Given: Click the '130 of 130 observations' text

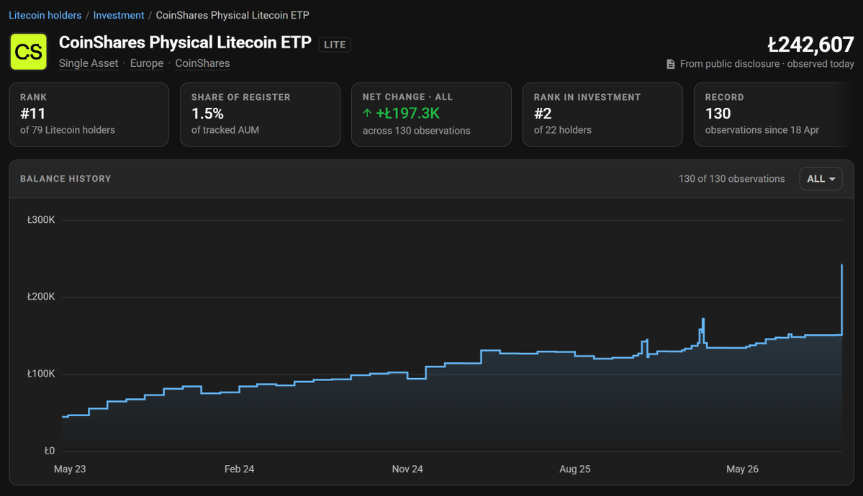Looking at the screenshot, I should 731,179.
